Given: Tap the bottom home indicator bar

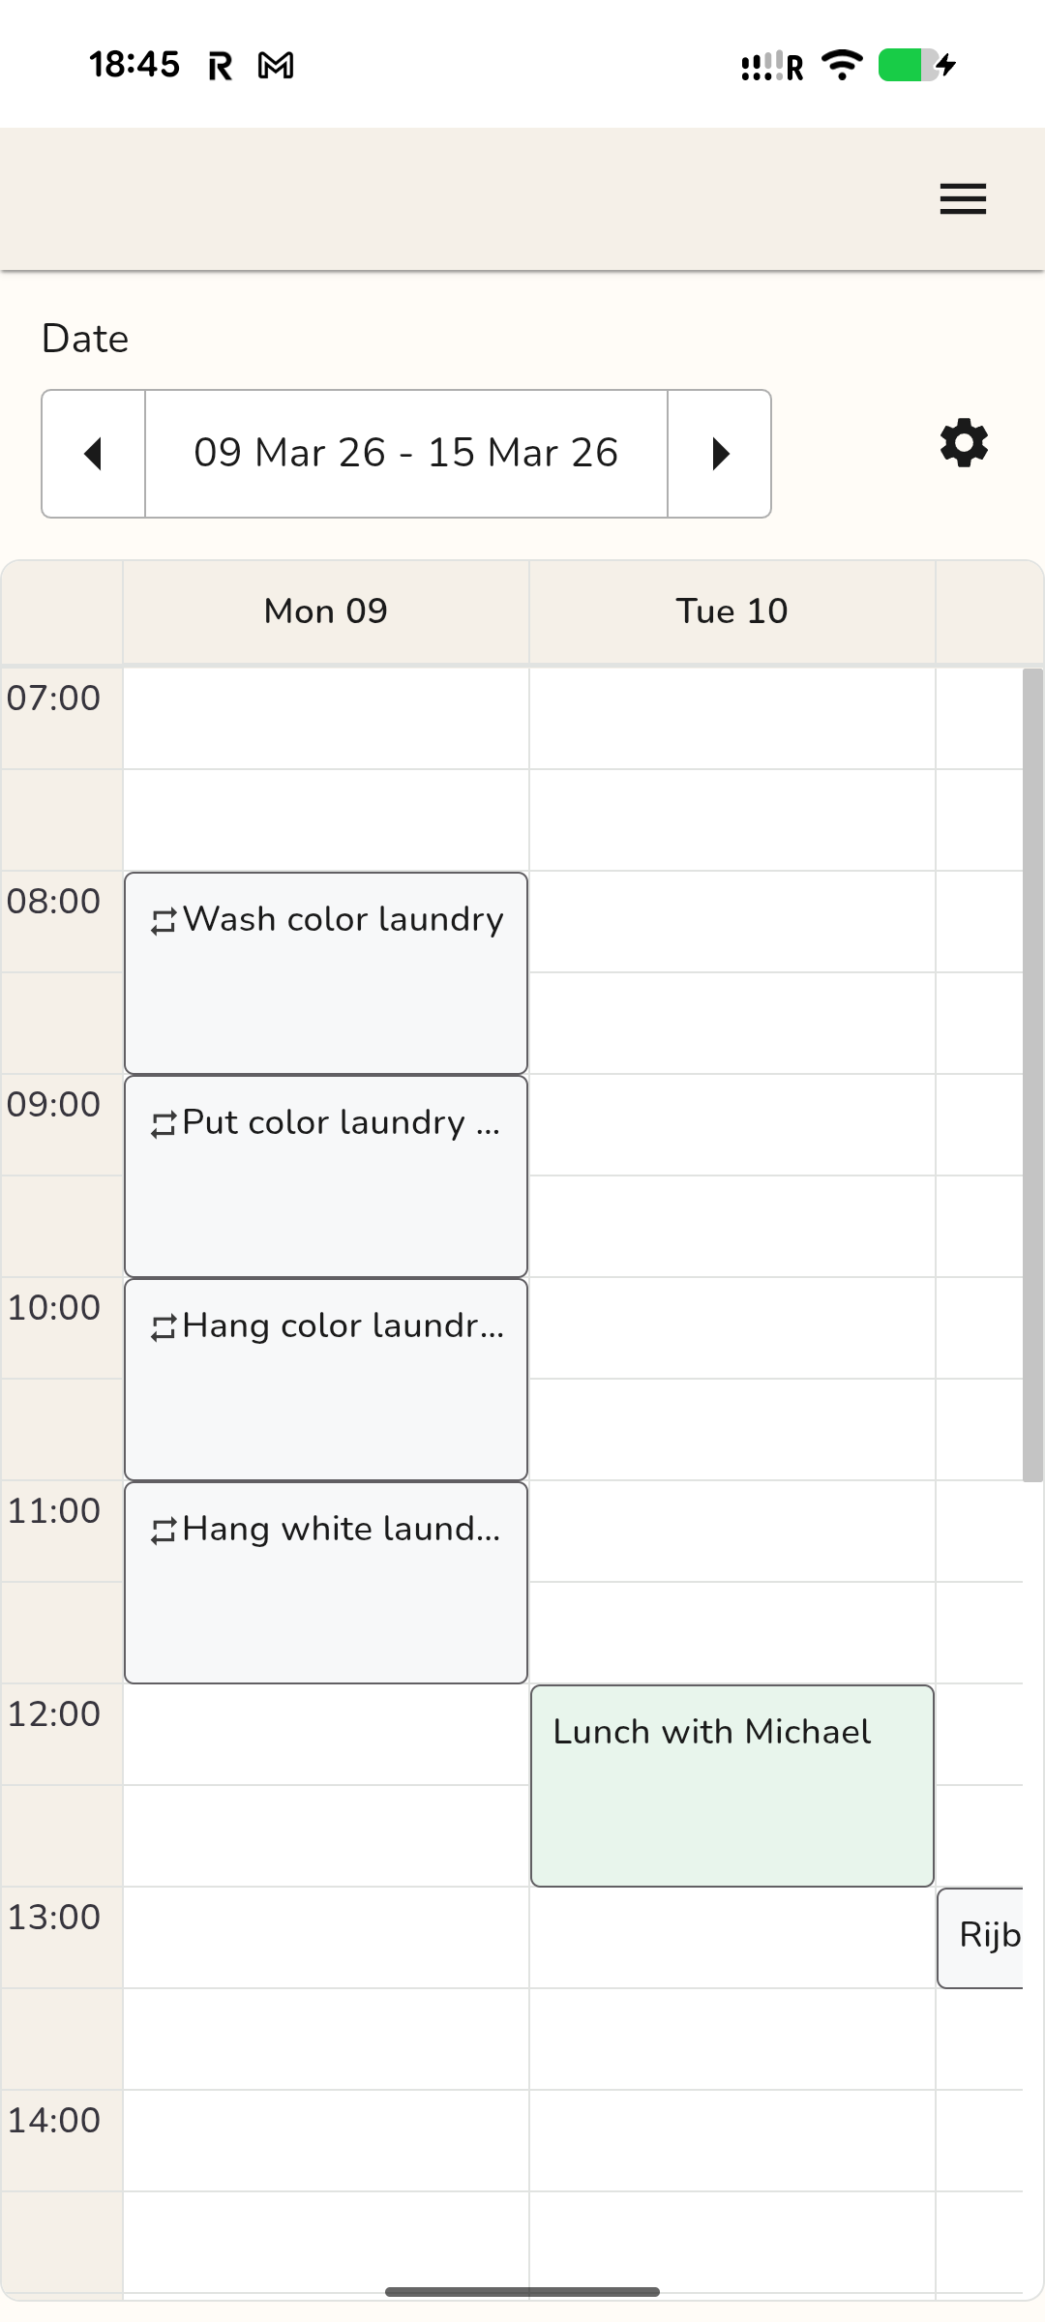Looking at the screenshot, I should coord(522,2290).
